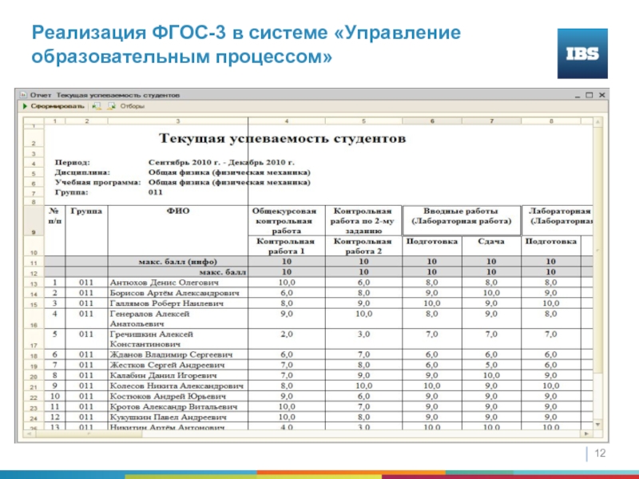Screen dimensions: 639x479
Task: Click the vertical scrollbar down arrow
Action: 597,425
